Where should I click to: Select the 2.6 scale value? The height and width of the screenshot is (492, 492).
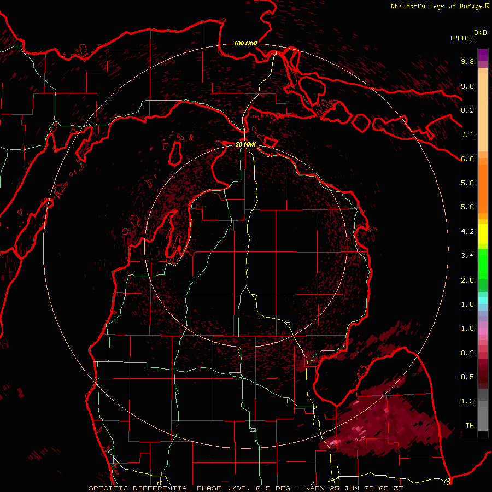[467, 280]
